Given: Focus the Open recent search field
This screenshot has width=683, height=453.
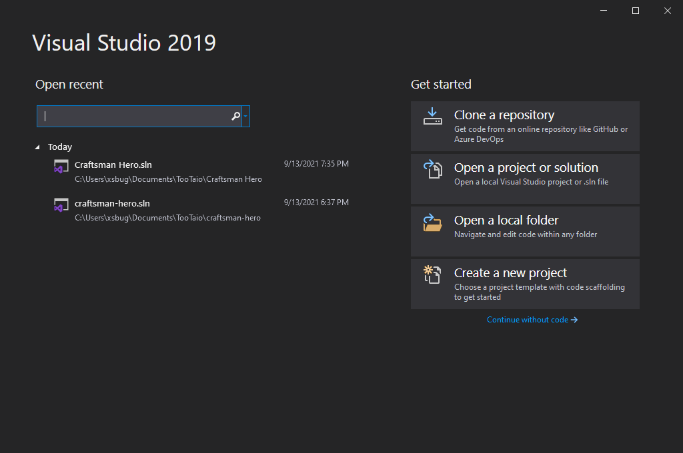Looking at the screenshot, I should 133,117.
